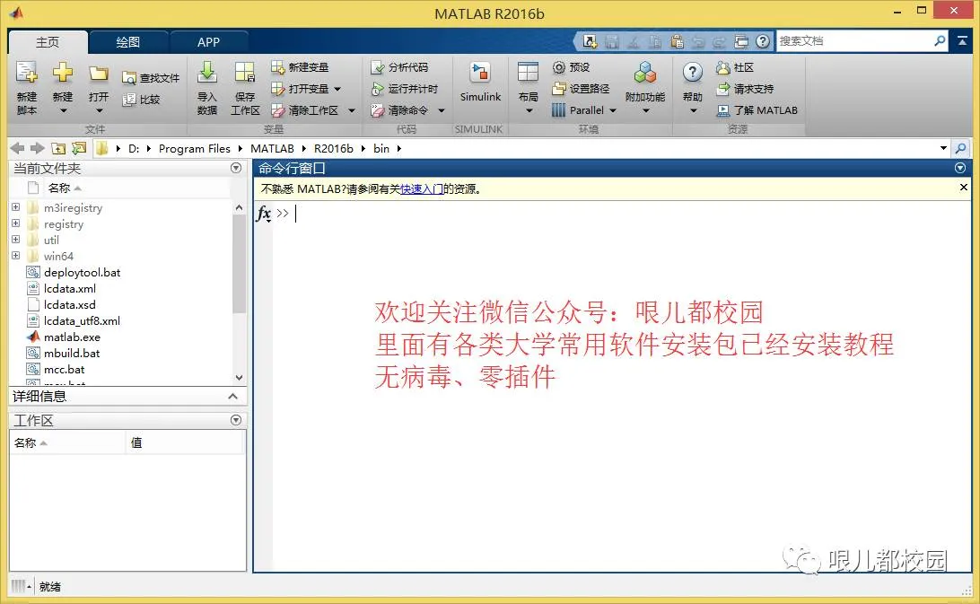Click the file list scrollbar down arrow

[x=239, y=378]
